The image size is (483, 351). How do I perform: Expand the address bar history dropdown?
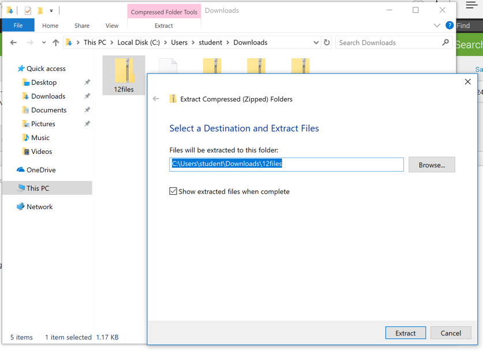(x=316, y=43)
